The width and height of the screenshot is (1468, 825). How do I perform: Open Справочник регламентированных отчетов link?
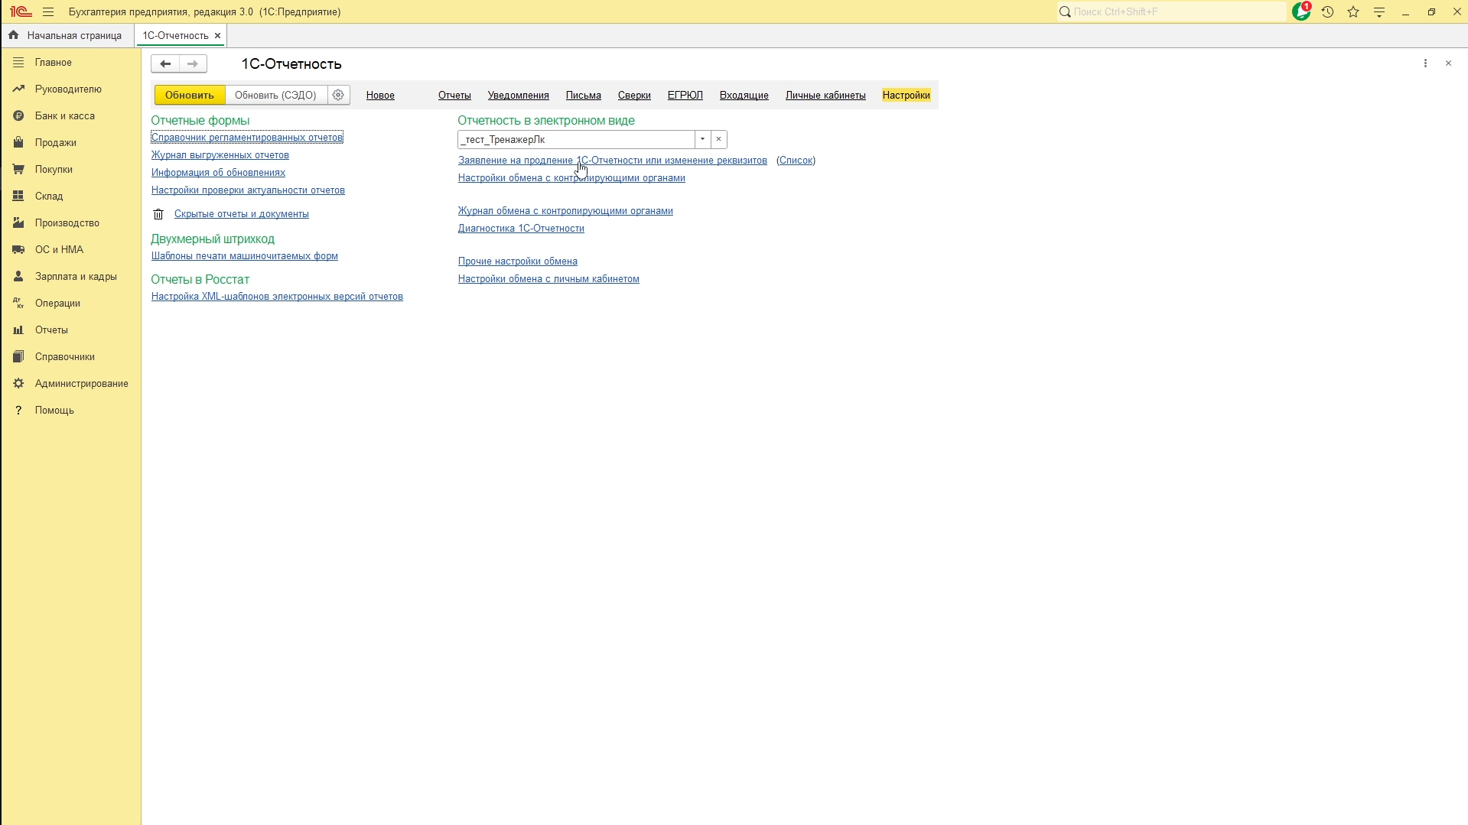[247, 138]
